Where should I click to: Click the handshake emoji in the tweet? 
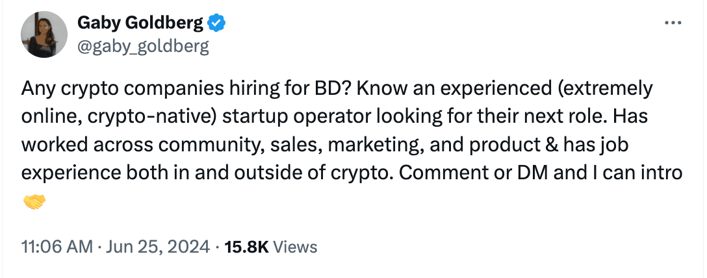tap(34, 203)
